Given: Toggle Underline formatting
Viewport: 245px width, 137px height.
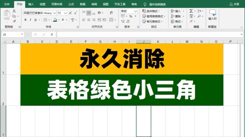Looking at the screenshot, I should (36, 20).
